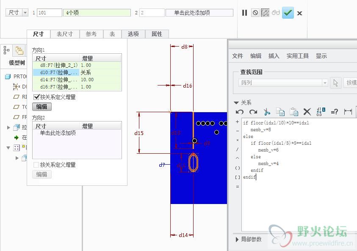The image size is (357, 251).
Task: Click the selection arrow icon by search scope
Action: (x=335, y=83)
